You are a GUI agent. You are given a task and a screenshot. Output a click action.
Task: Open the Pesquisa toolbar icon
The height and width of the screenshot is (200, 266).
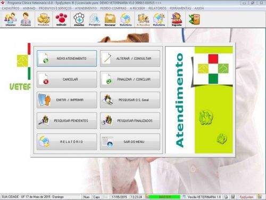[95, 19]
